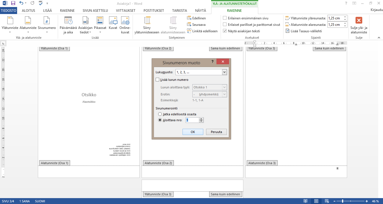This screenshot has height=204, width=383.
Task: Click the Ylätunniste yläreunasta value field
Action: [335, 18]
